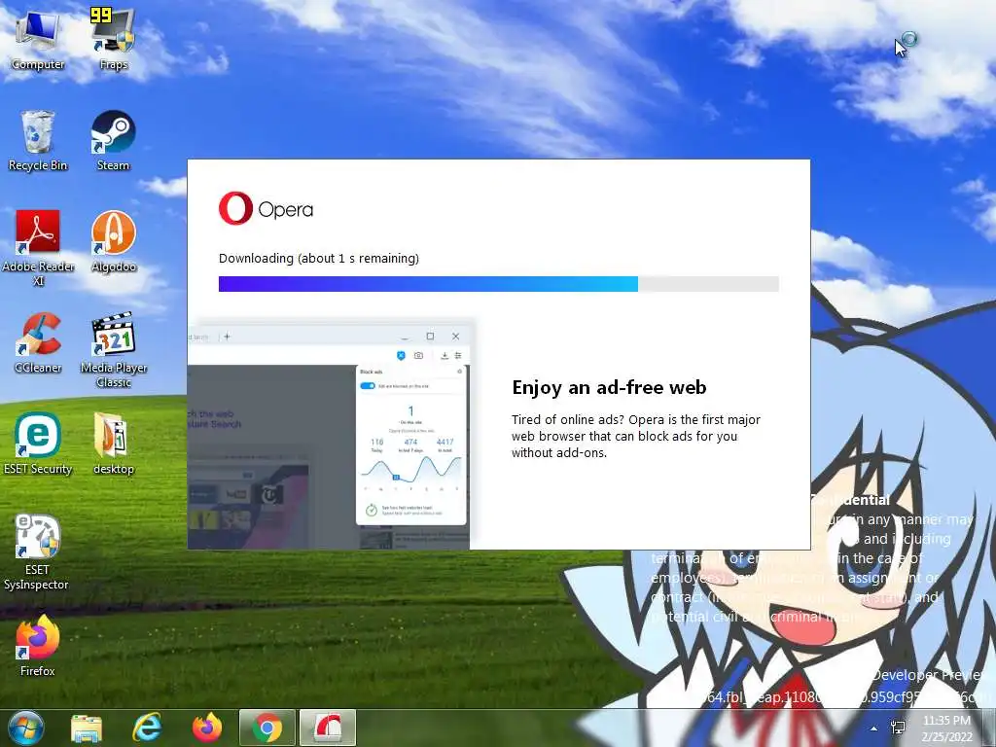Launch the Fraps shortcut
The image size is (996, 747).
point(113,39)
